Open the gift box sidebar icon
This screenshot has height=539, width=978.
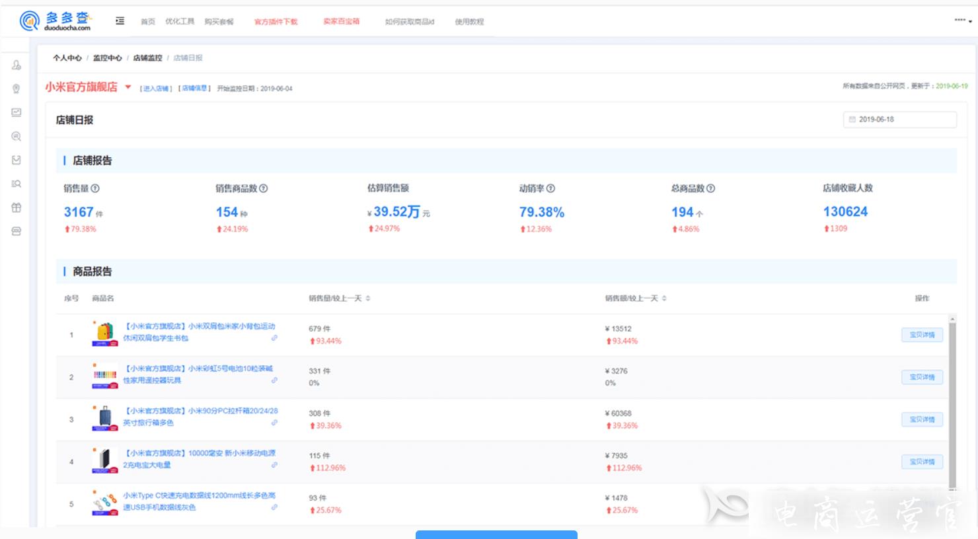click(x=17, y=207)
